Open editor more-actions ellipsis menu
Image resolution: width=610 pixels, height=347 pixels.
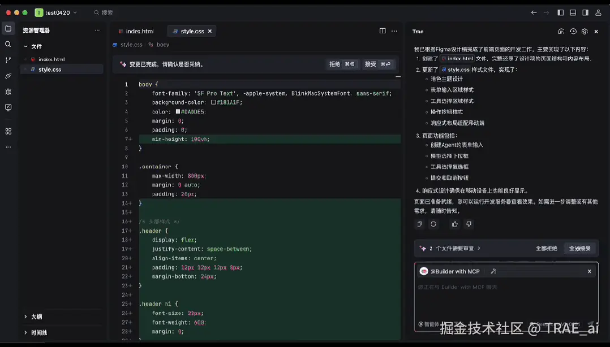pos(394,31)
